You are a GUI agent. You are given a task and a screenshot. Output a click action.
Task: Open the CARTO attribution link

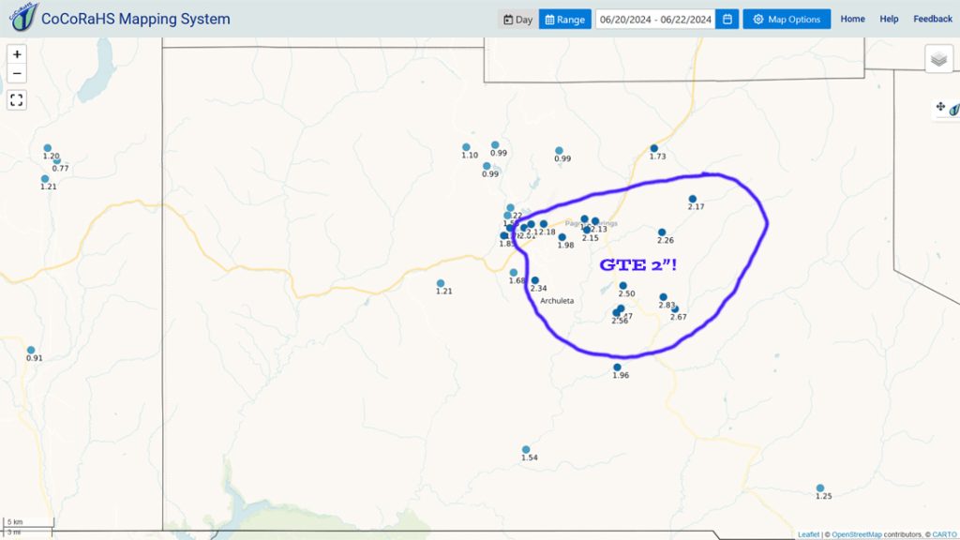(943, 534)
